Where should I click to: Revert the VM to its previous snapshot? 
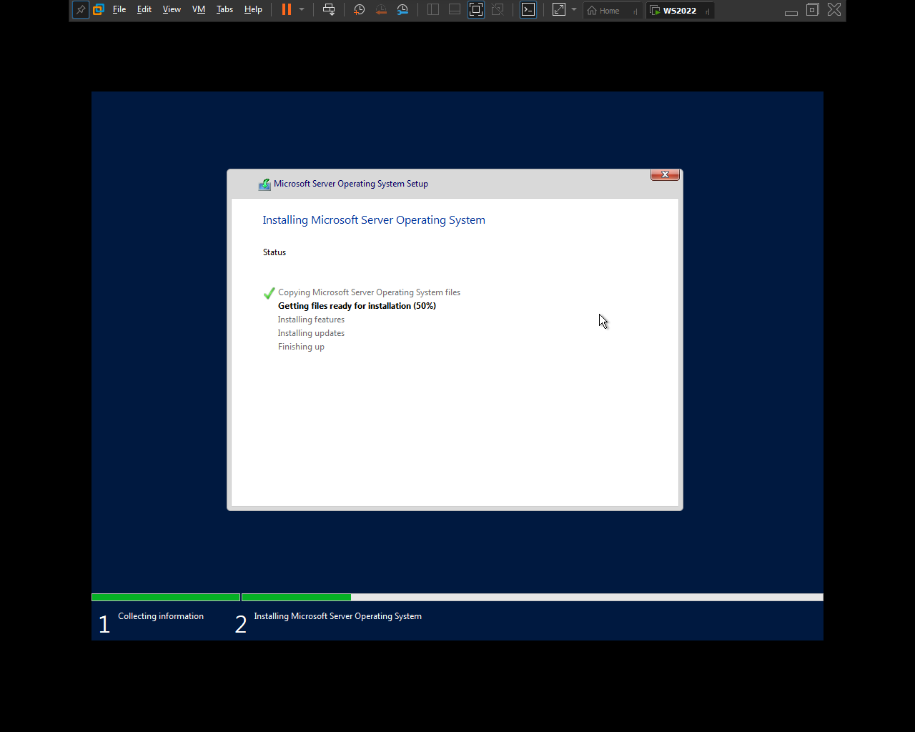381,10
